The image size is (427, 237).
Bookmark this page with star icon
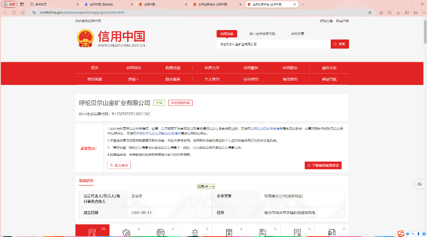click(370, 13)
